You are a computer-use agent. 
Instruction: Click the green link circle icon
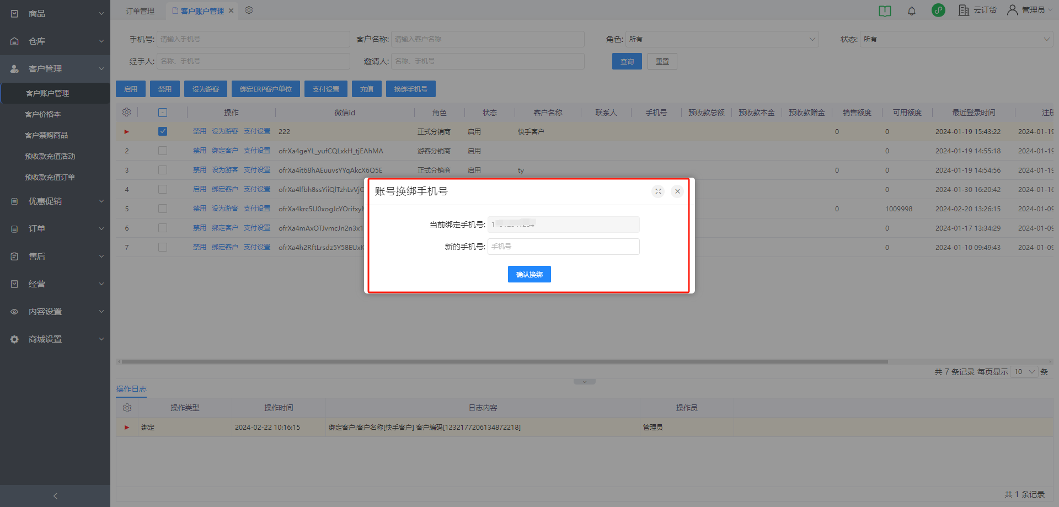pyautogui.click(x=938, y=10)
